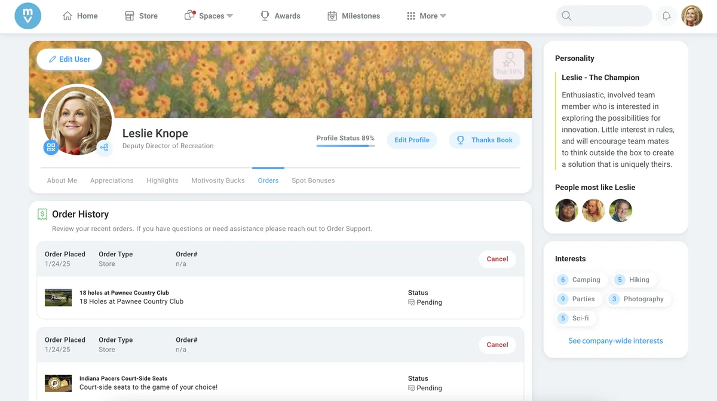Click the Milestones calendar icon
Viewport: 717px width, 401px height.
coord(332,16)
